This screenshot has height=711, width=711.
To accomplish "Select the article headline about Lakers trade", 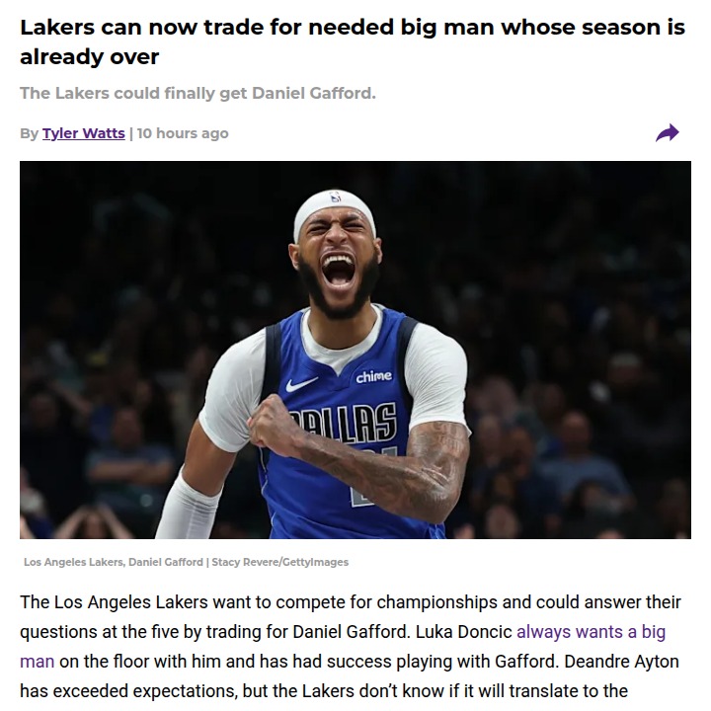I will 353,41.
